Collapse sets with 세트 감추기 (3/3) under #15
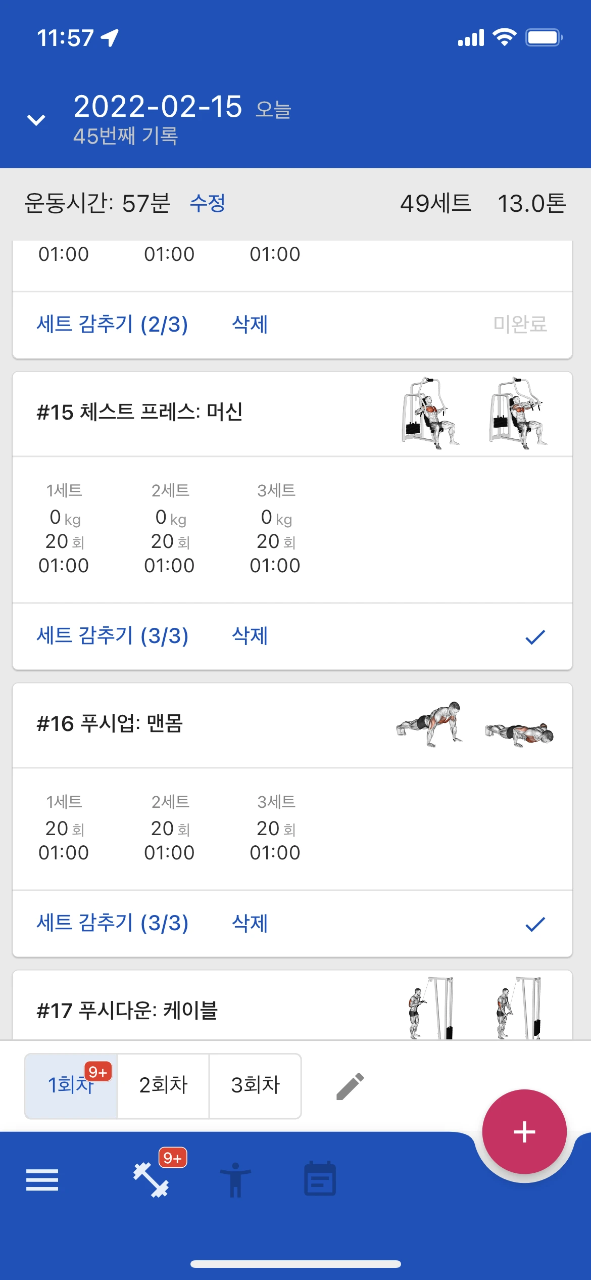This screenshot has width=591, height=1280. pyautogui.click(x=112, y=636)
